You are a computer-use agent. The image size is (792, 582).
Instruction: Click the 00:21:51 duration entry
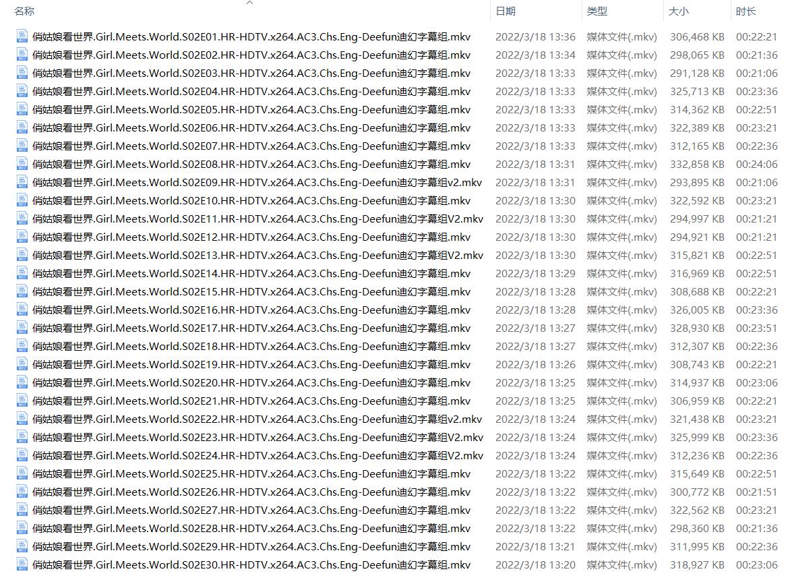(756, 492)
